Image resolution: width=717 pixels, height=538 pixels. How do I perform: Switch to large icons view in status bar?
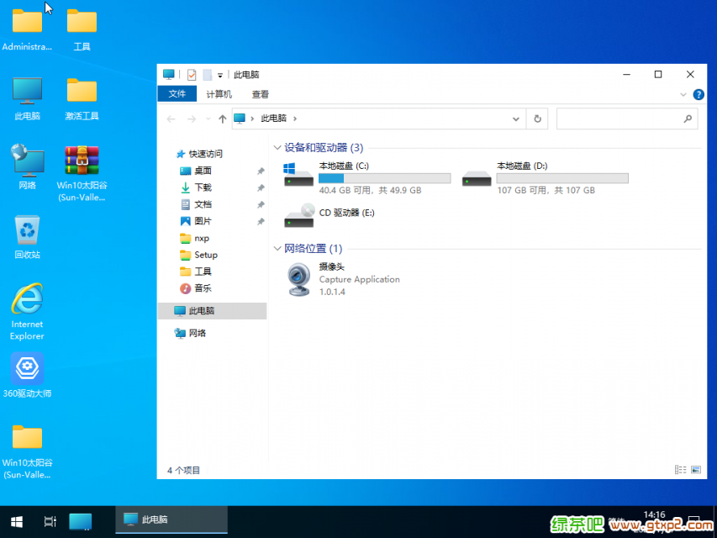696,470
